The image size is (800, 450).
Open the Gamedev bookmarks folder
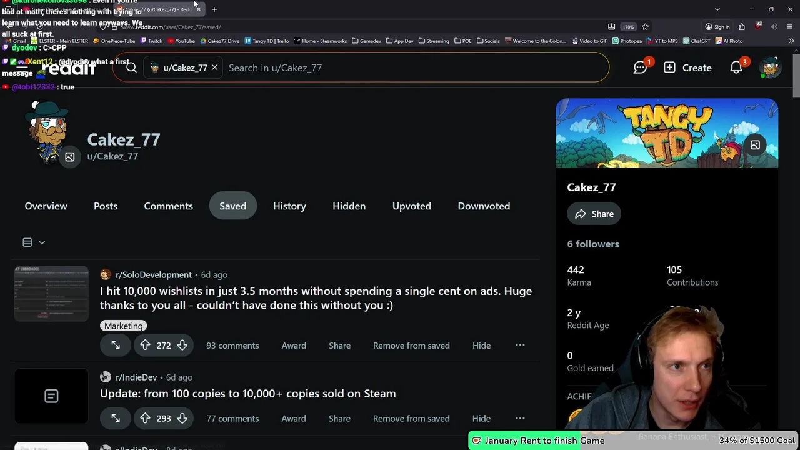click(366, 41)
